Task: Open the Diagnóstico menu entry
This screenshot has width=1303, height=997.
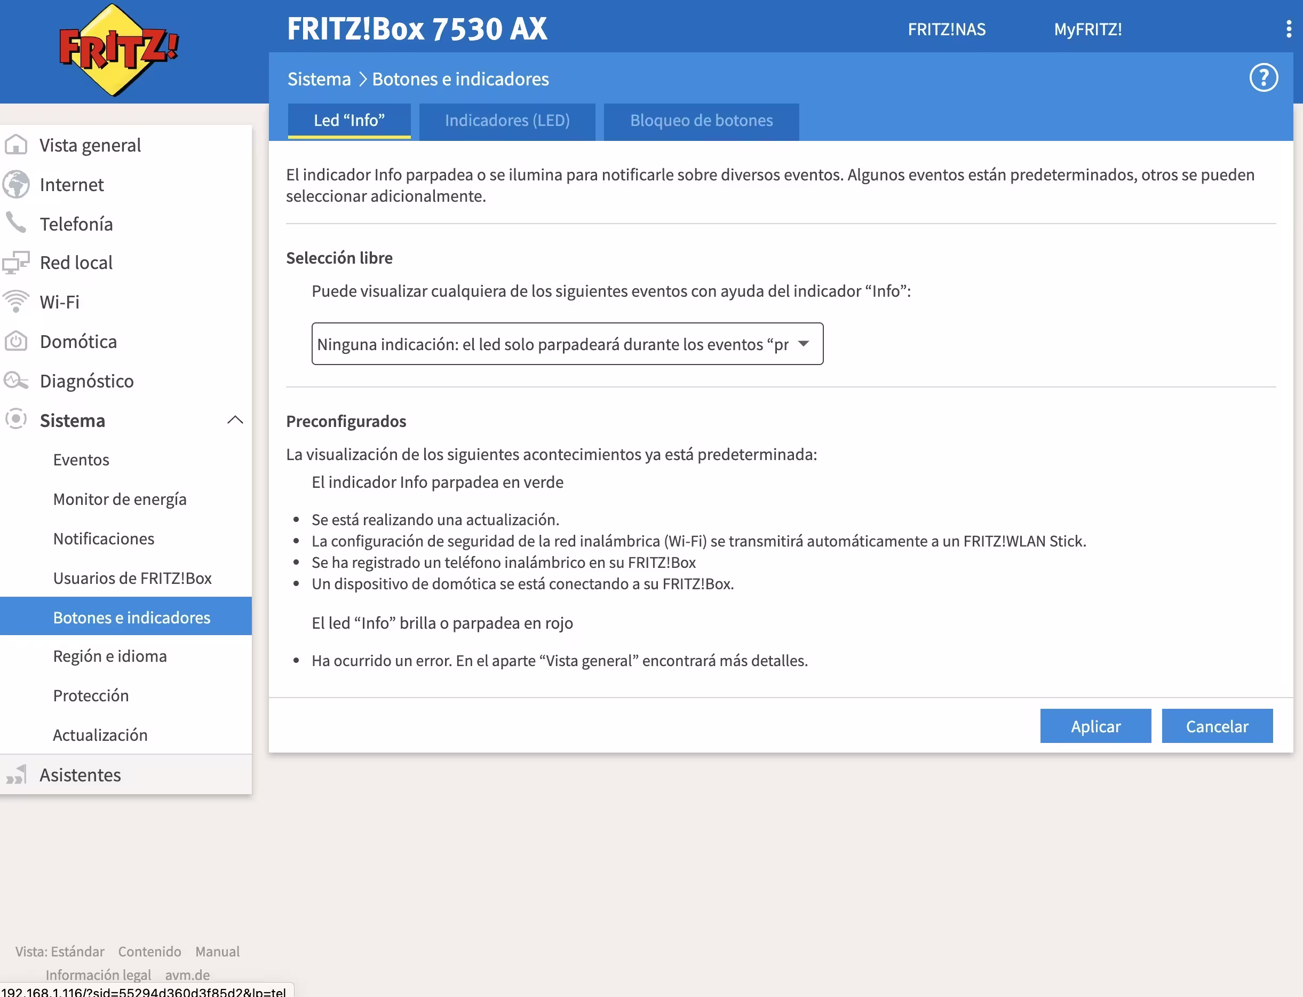Action: (86, 381)
